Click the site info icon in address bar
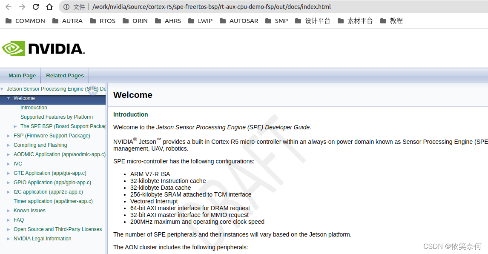This screenshot has width=488, height=254. 66,7
